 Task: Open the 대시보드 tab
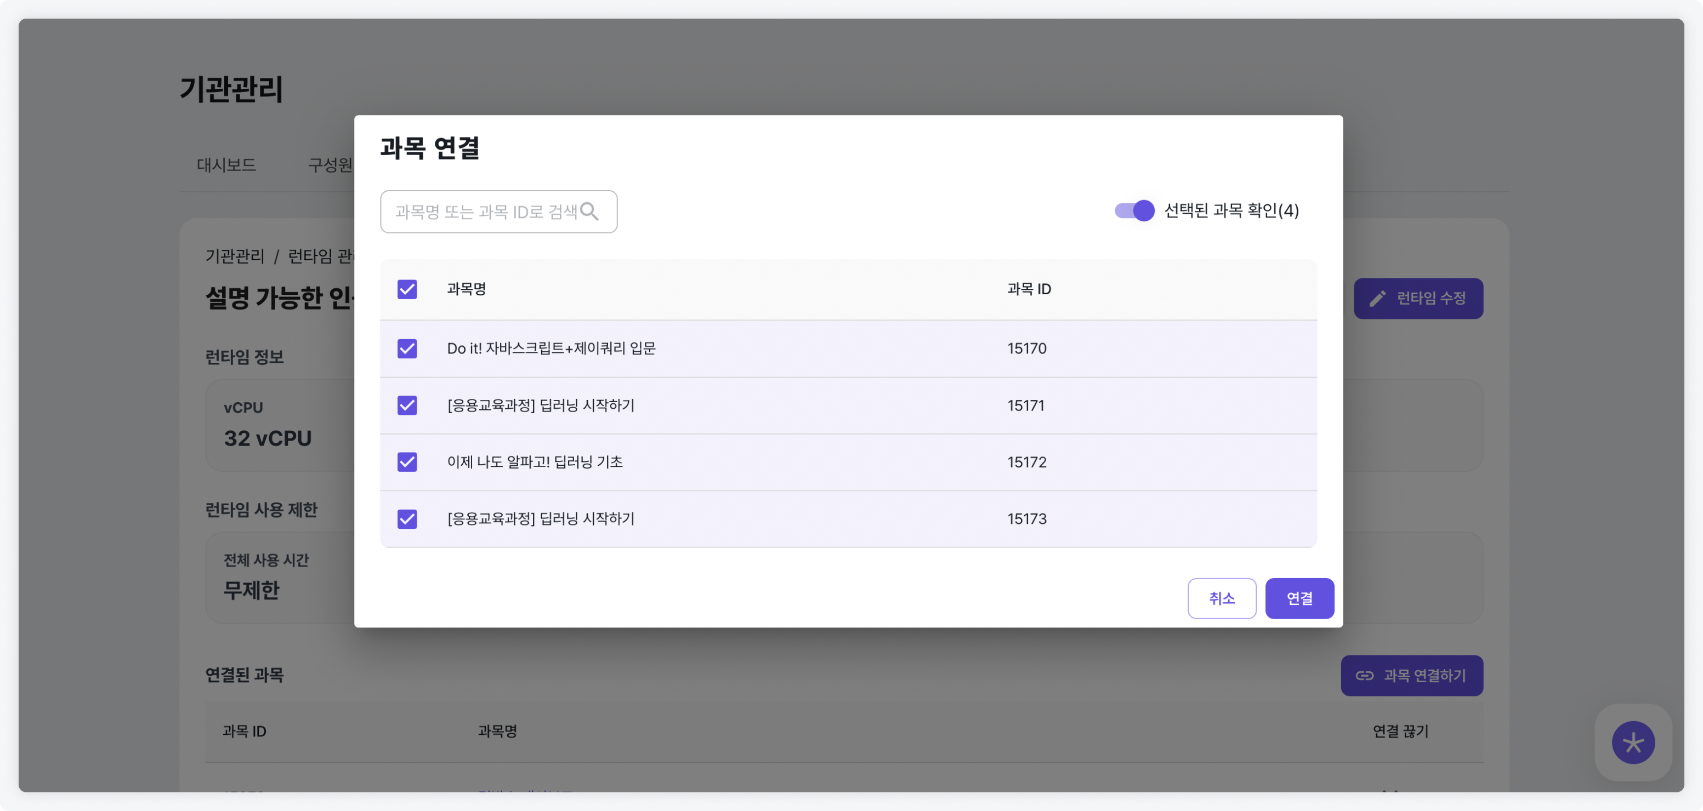click(226, 164)
